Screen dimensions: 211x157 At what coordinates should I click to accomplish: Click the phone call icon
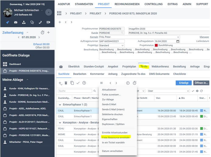click(40, 22)
